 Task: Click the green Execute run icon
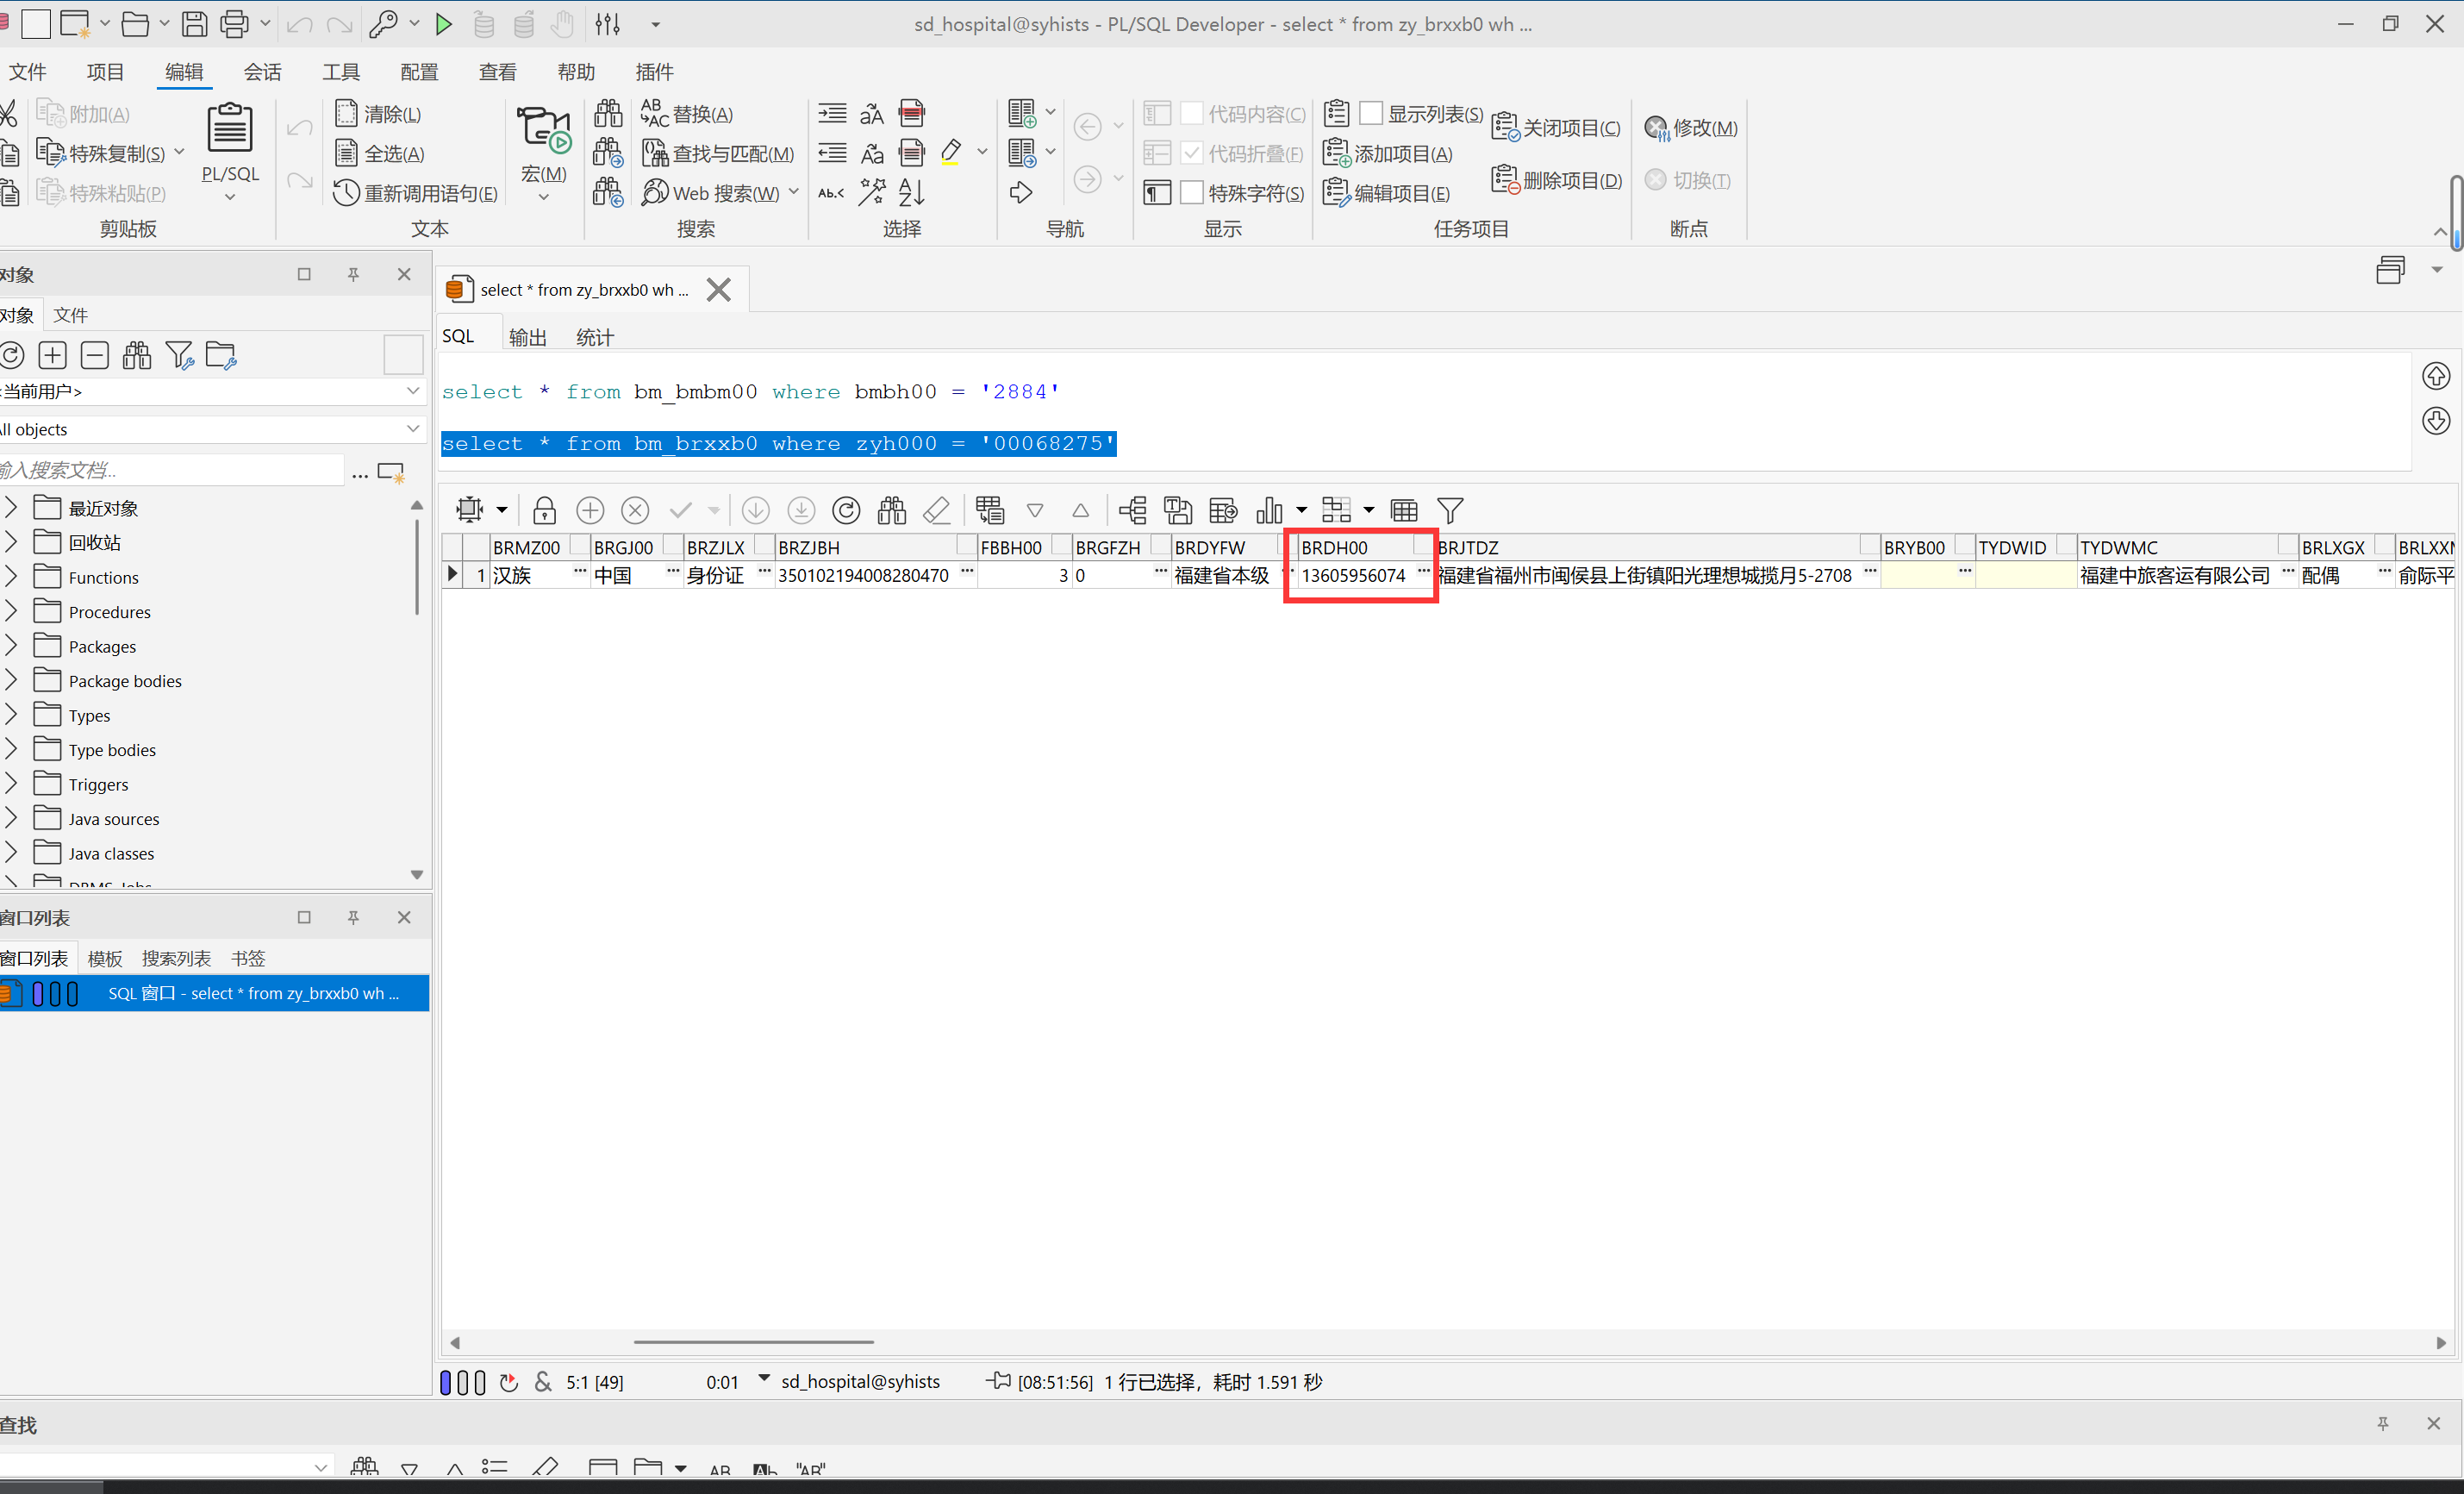443,24
